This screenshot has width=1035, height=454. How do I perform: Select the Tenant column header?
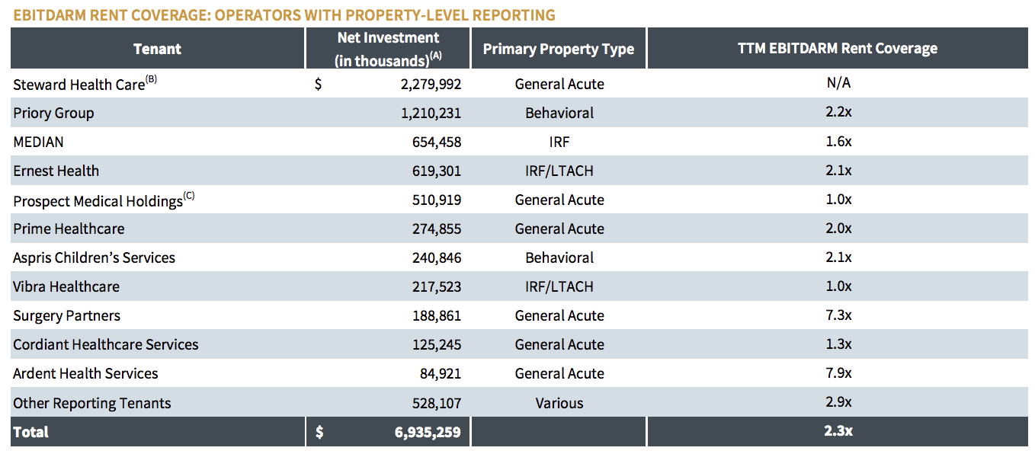[x=157, y=48]
